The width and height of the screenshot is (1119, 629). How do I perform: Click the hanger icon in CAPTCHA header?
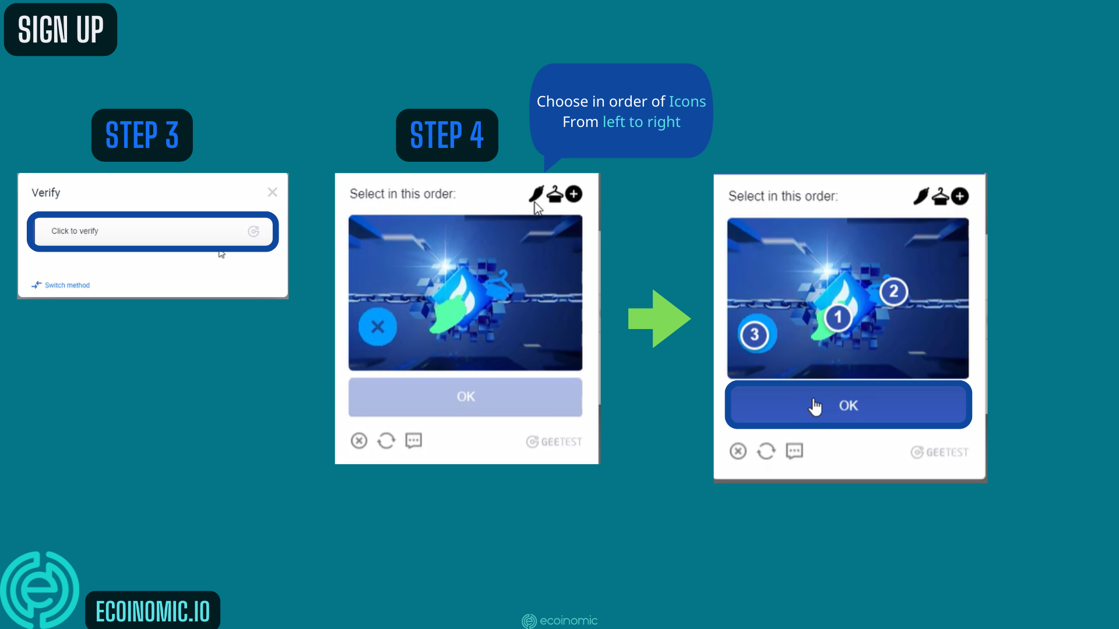pos(555,195)
